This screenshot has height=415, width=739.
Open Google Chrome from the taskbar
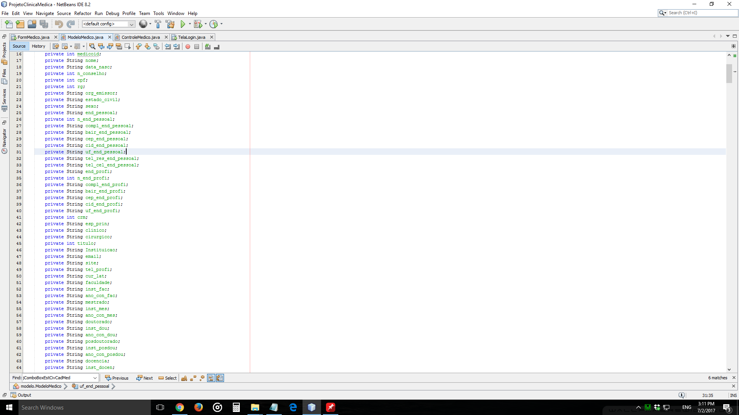180,407
